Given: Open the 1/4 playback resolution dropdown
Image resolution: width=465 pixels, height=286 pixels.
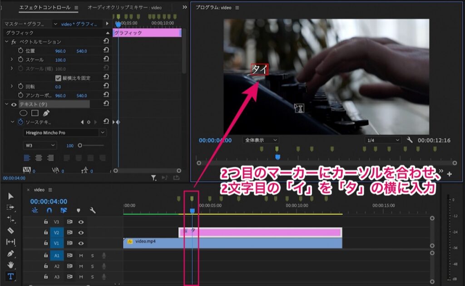Looking at the screenshot, I should (x=383, y=140).
